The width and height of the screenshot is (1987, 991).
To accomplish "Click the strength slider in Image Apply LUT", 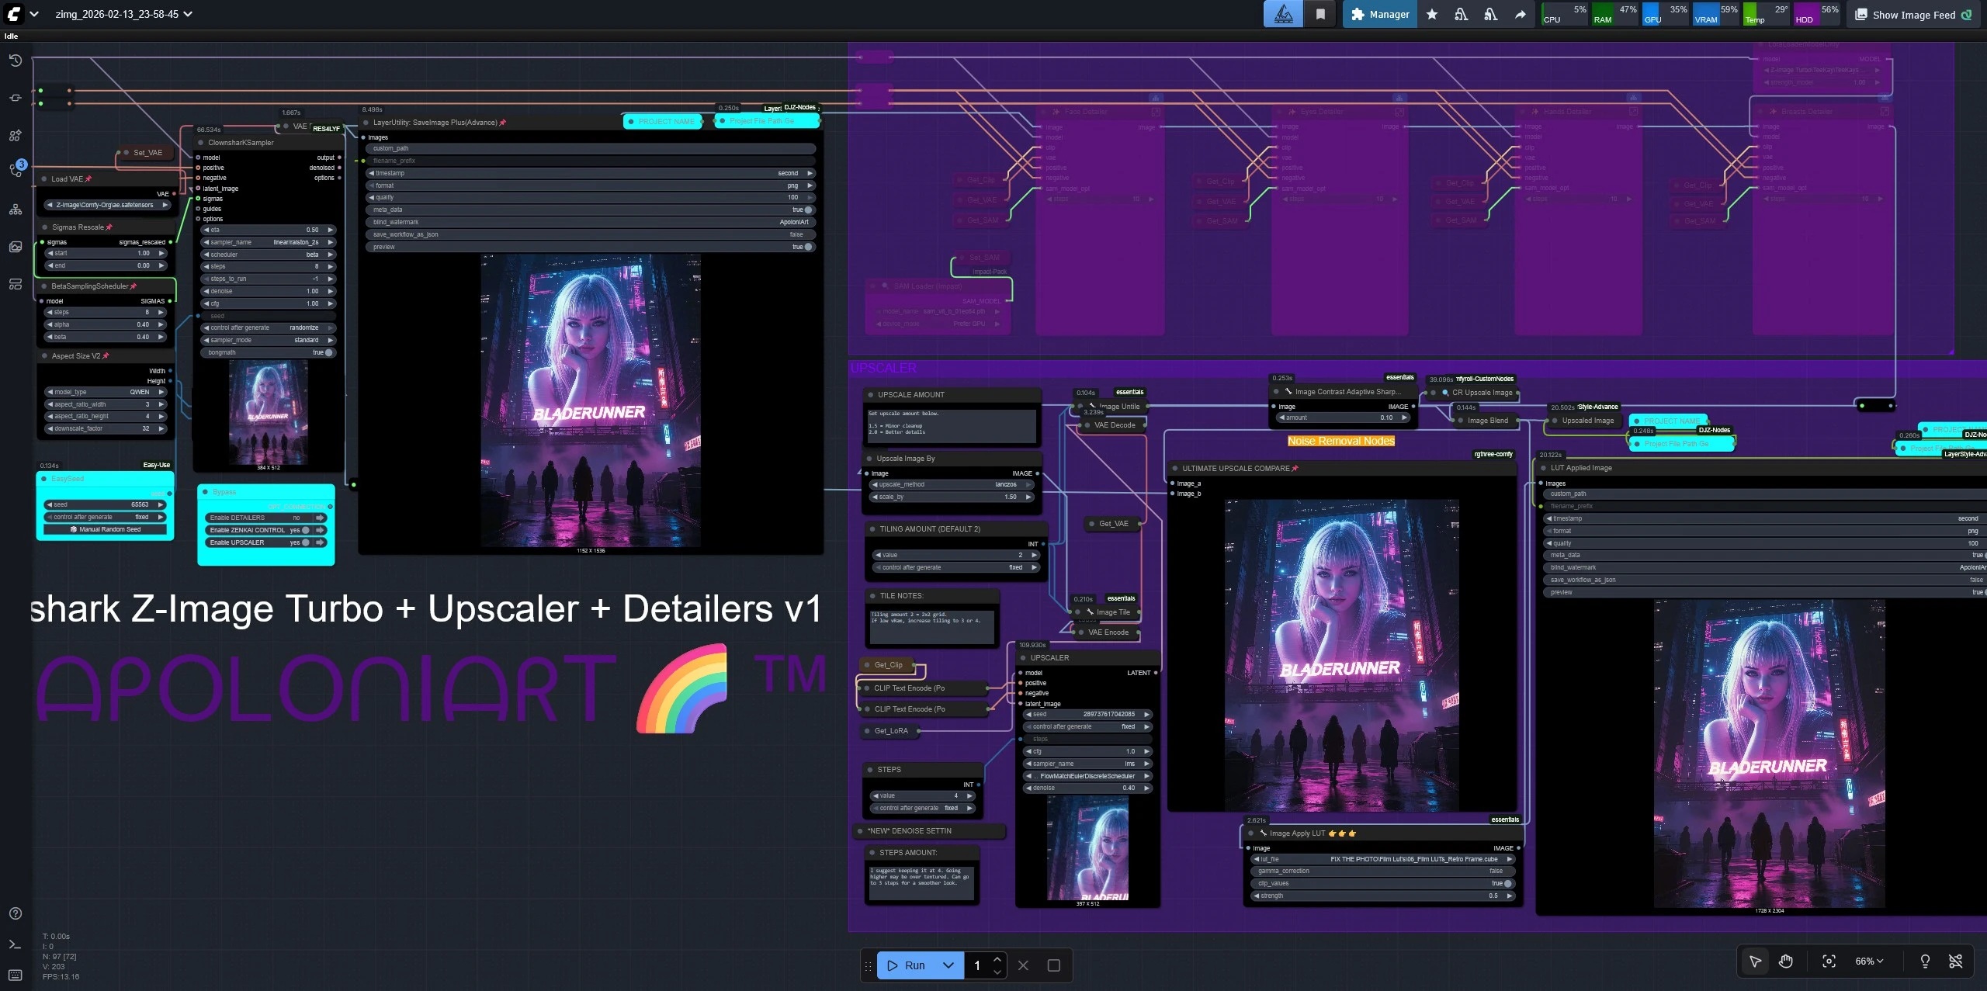I will point(1383,896).
